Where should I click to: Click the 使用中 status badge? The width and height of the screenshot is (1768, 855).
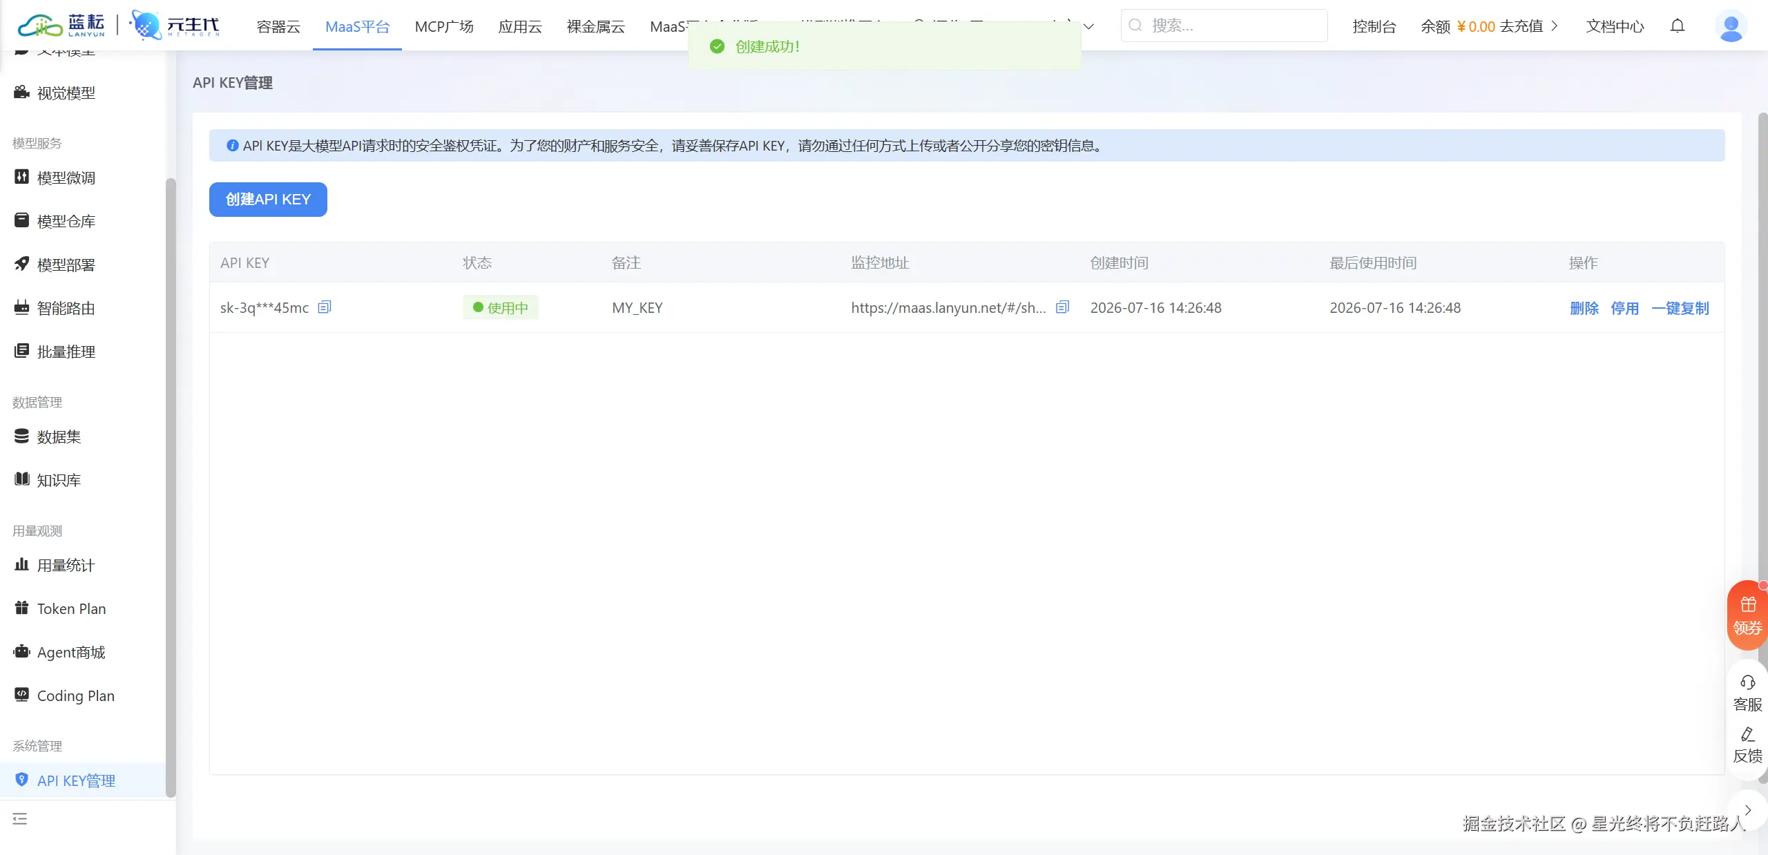[x=501, y=308]
